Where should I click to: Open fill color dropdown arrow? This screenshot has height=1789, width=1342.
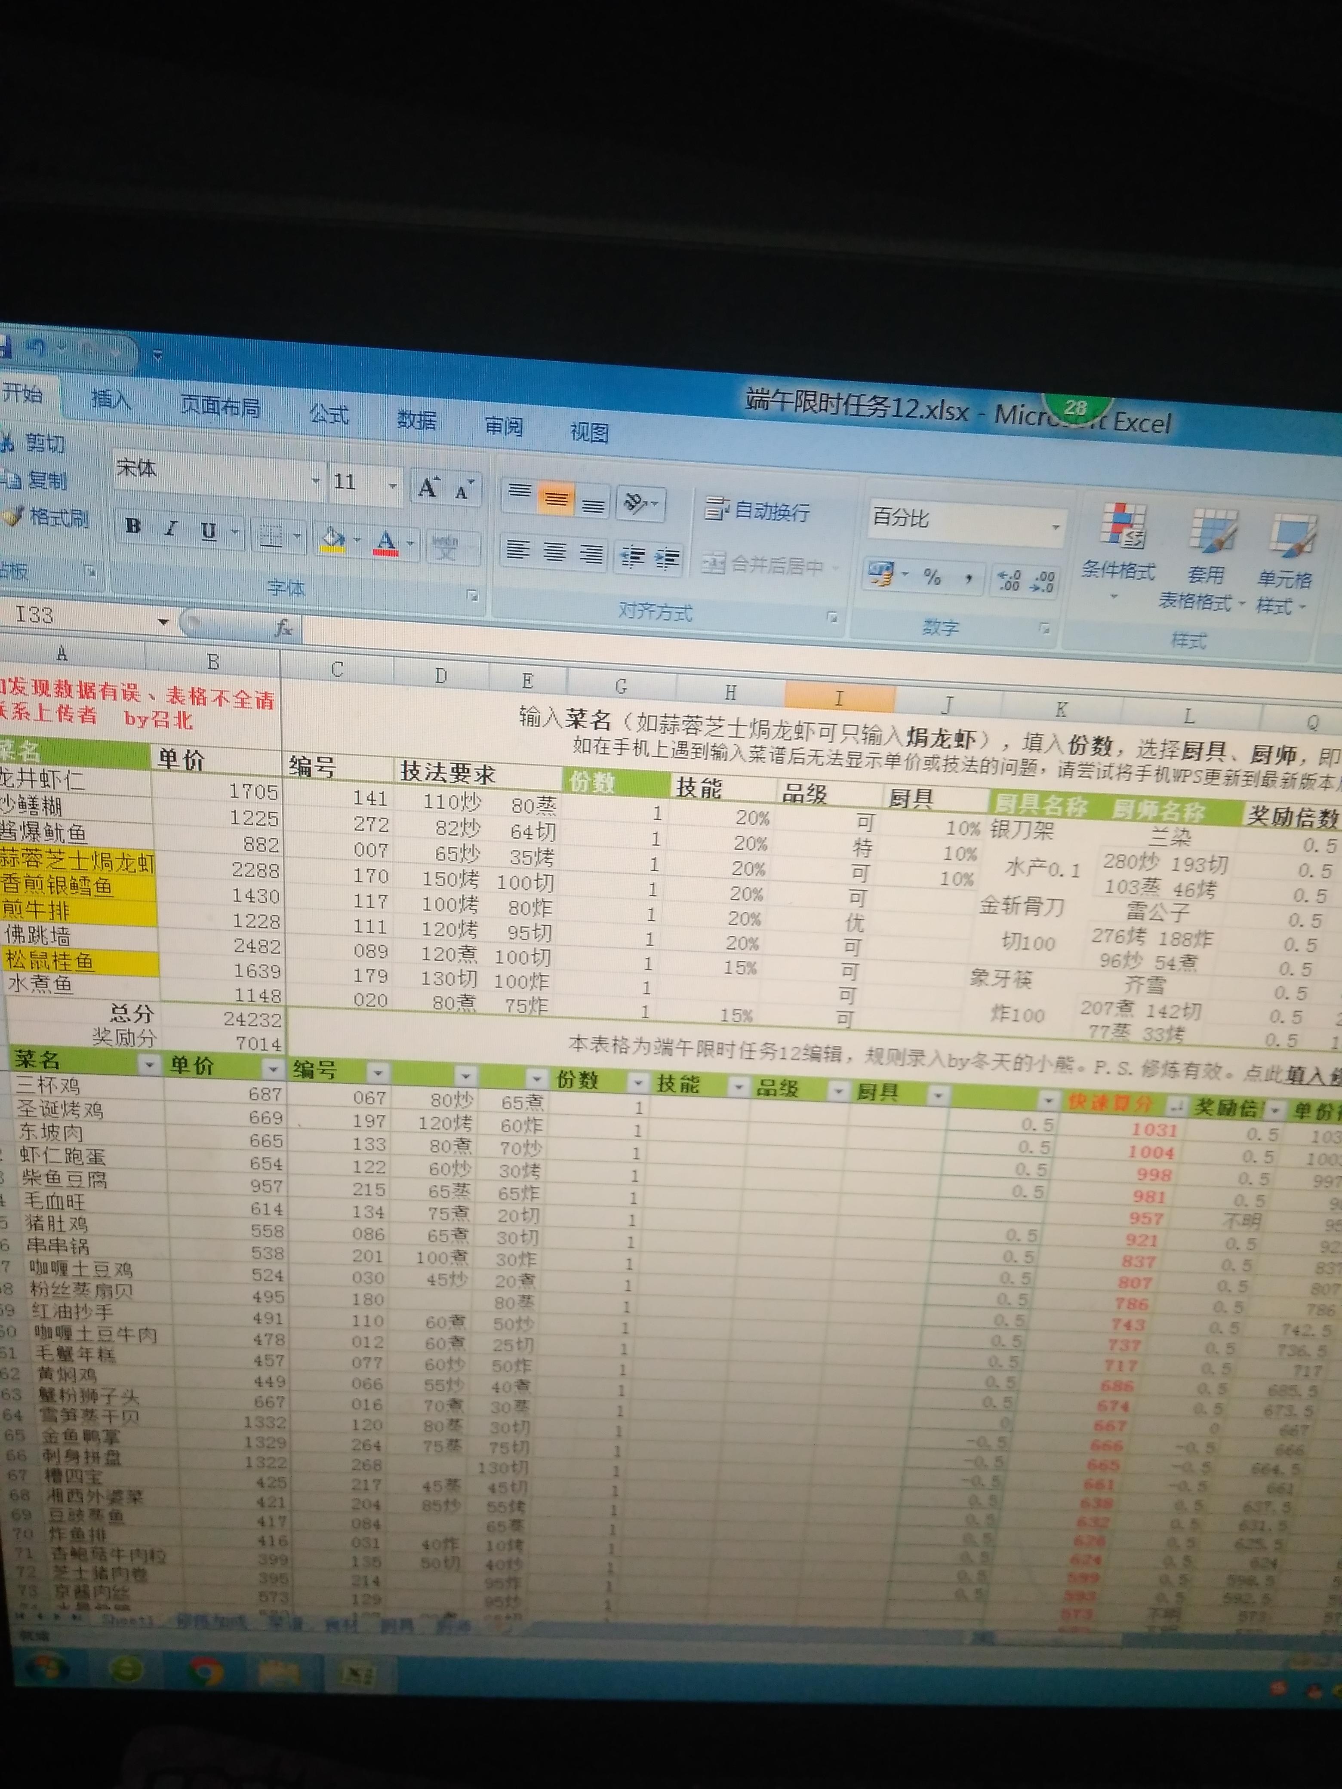[x=357, y=539]
